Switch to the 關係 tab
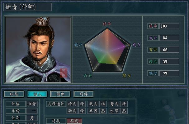 [60, 94]
